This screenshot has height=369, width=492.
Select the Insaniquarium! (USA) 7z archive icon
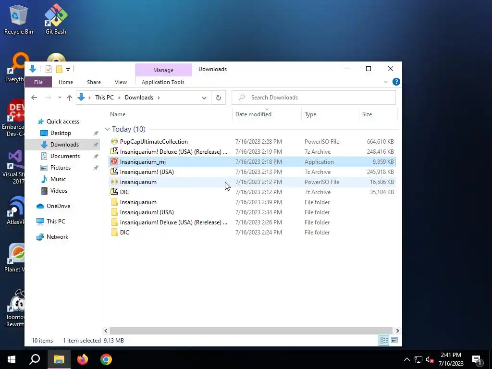[114, 172]
